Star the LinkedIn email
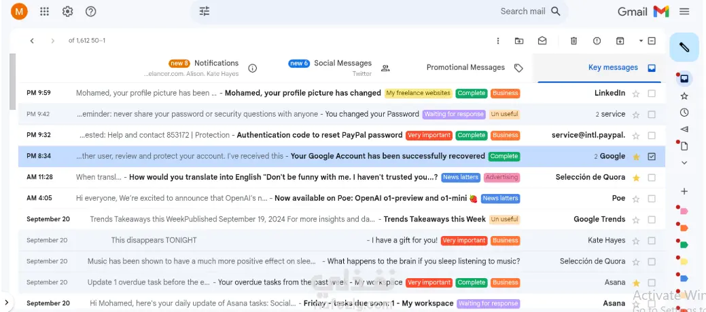The height and width of the screenshot is (312, 706). [x=636, y=94]
